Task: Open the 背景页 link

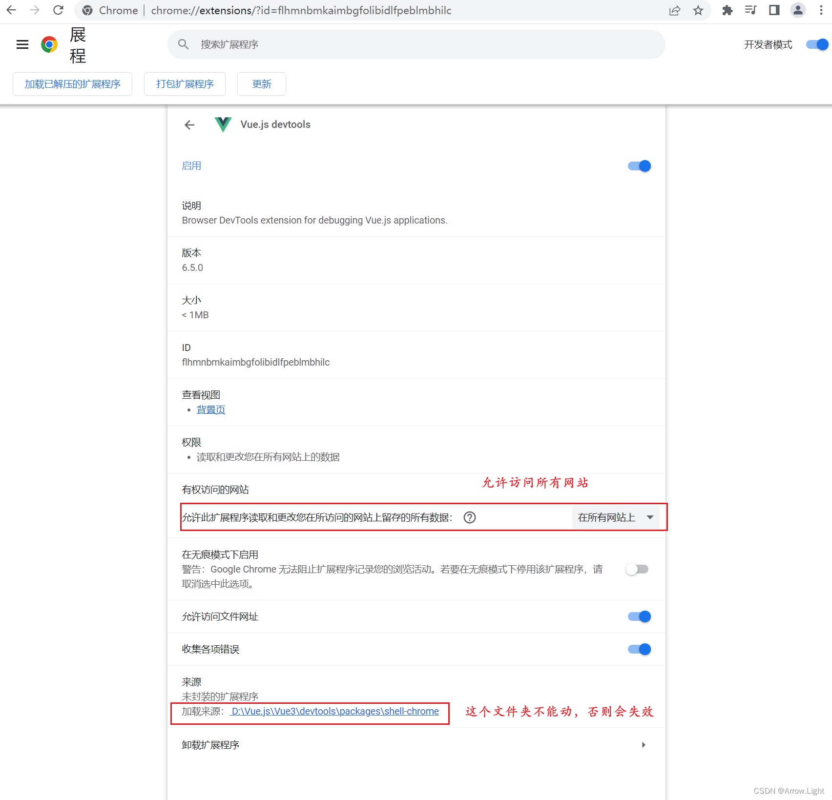Action: point(210,410)
